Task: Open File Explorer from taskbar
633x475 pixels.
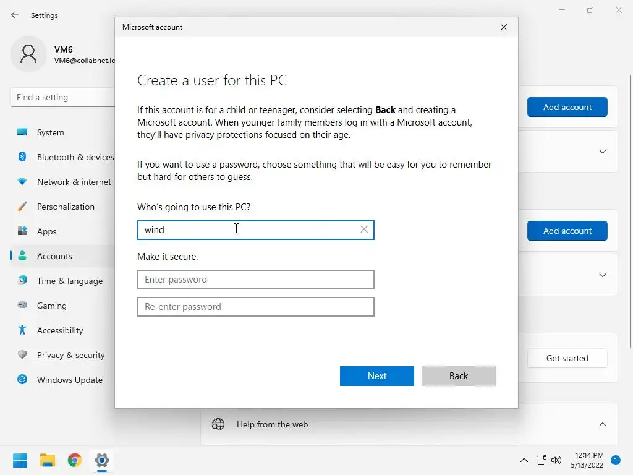Action: pos(47,460)
